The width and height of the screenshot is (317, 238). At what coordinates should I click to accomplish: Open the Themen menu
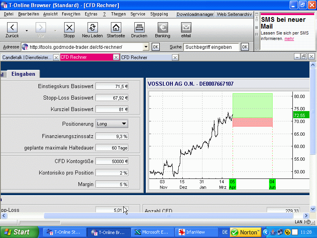point(118,14)
